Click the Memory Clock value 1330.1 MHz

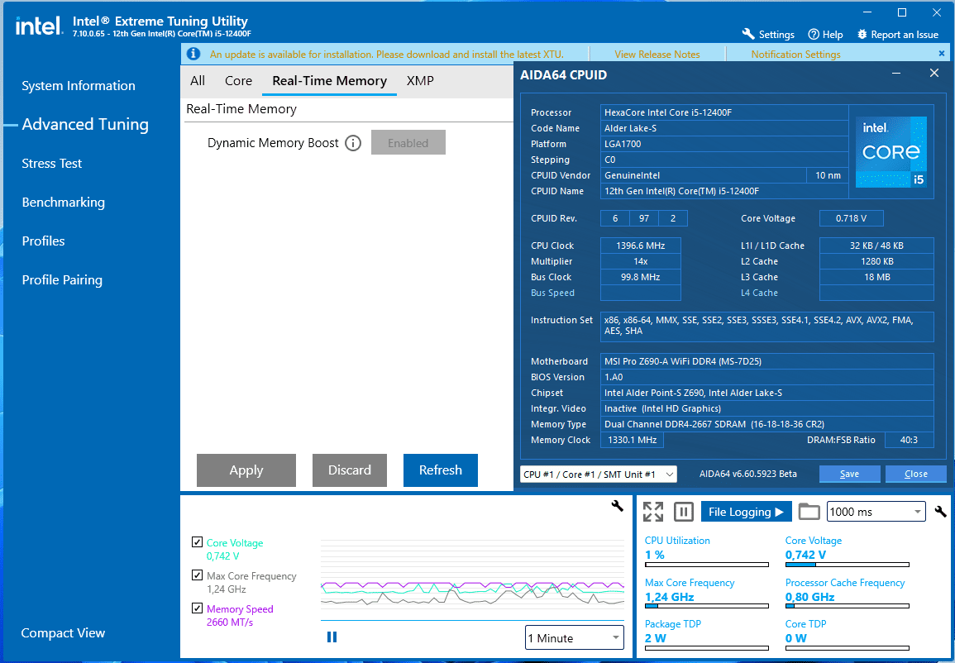[633, 440]
